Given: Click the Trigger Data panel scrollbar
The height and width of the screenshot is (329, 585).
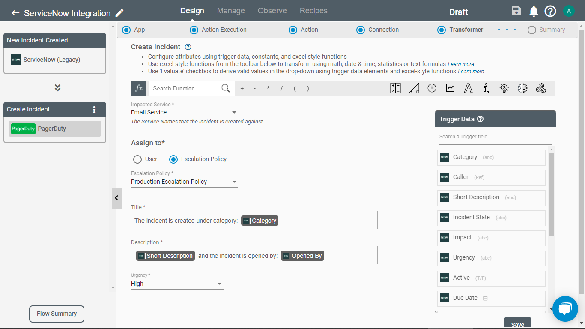Looking at the screenshot, I should point(551,194).
